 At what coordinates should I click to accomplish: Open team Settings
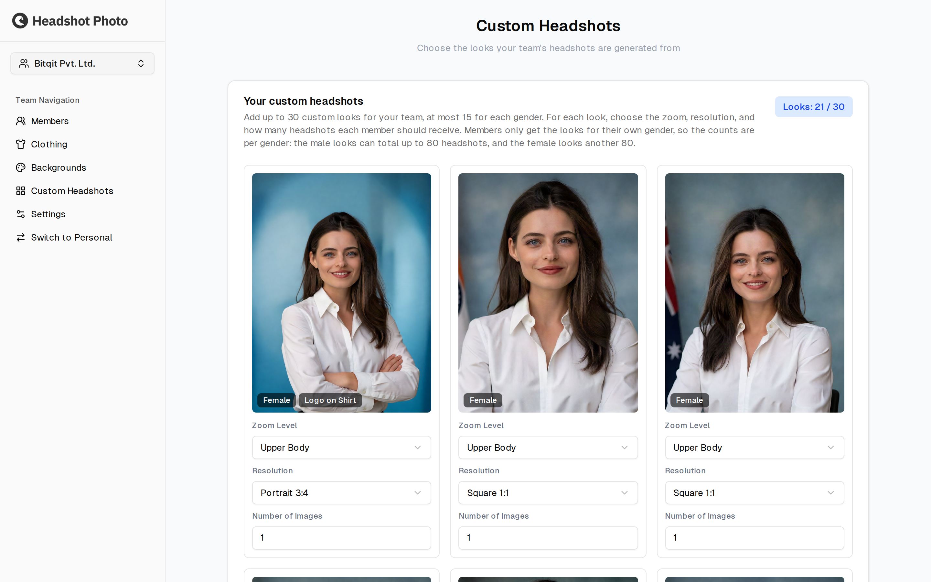coord(48,214)
